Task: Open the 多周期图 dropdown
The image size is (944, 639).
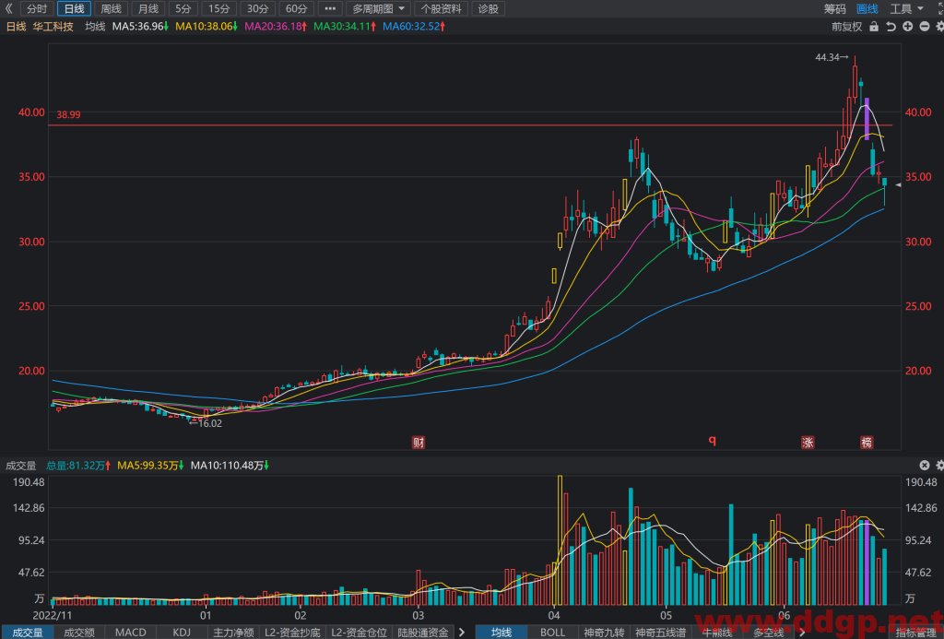Action: 379,8
